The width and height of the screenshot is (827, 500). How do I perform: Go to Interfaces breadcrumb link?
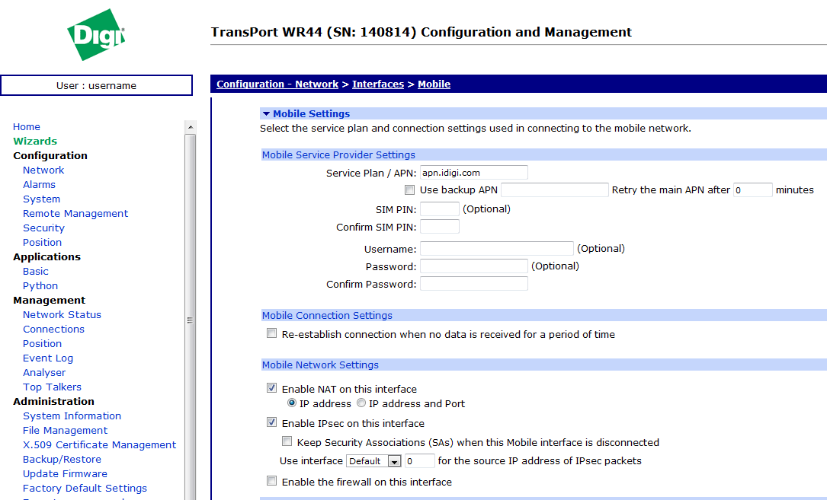(x=377, y=84)
